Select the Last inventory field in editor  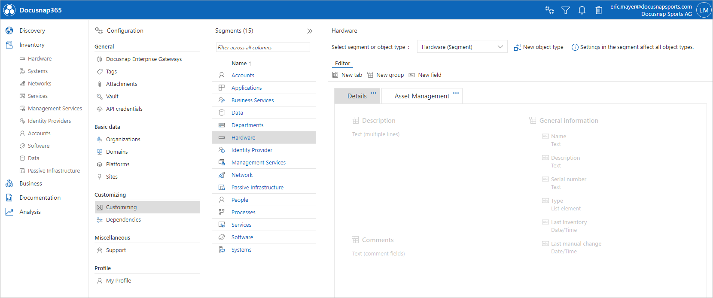(564, 226)
